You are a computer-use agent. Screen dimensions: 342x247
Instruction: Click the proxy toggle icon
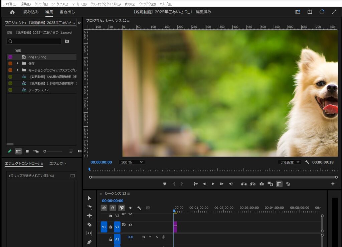pos(288,184)
